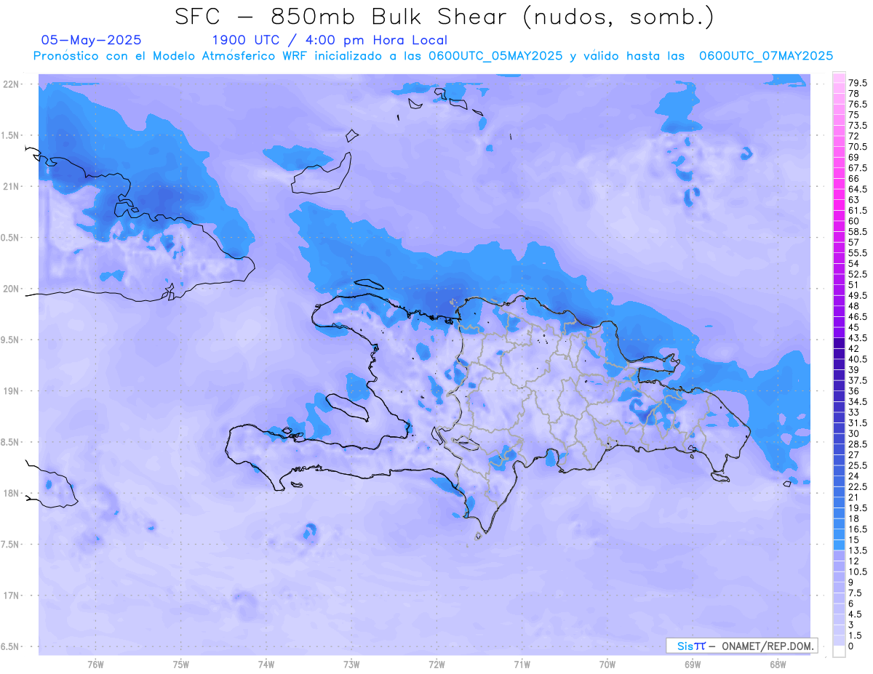
Task: Click the "79.5" colorbar label
Action: point(858,83)
